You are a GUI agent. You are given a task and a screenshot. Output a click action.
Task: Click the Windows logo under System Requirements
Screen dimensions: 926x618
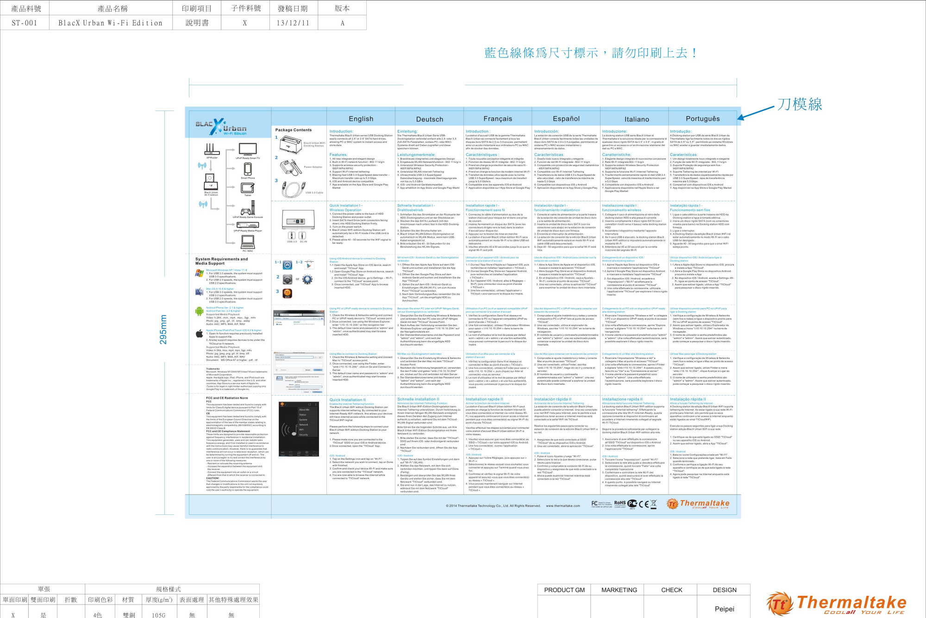(x=200, y=273)
